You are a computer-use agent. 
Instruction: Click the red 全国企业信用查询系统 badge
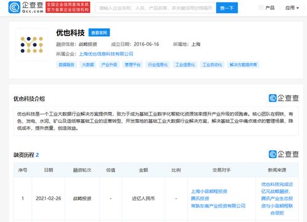[x=68, y=7]
